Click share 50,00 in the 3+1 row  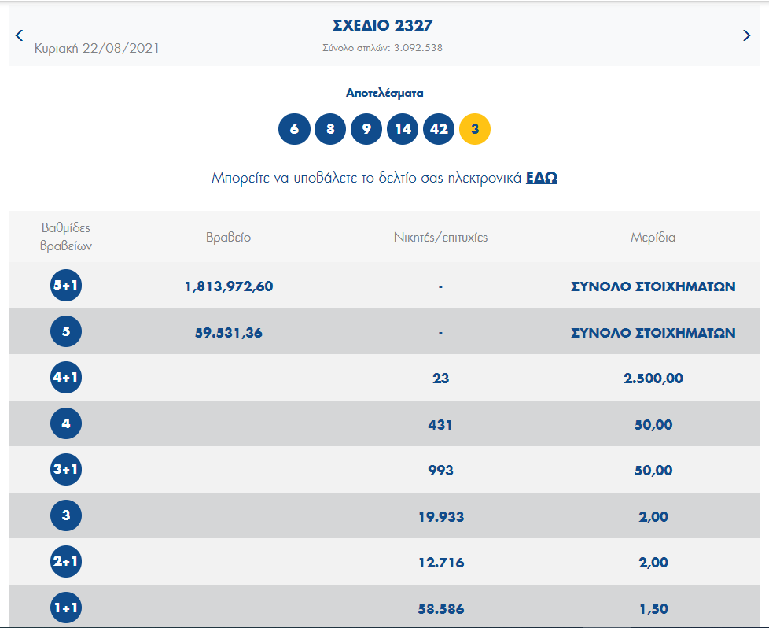pyautogui.click(x=653, y=471)
